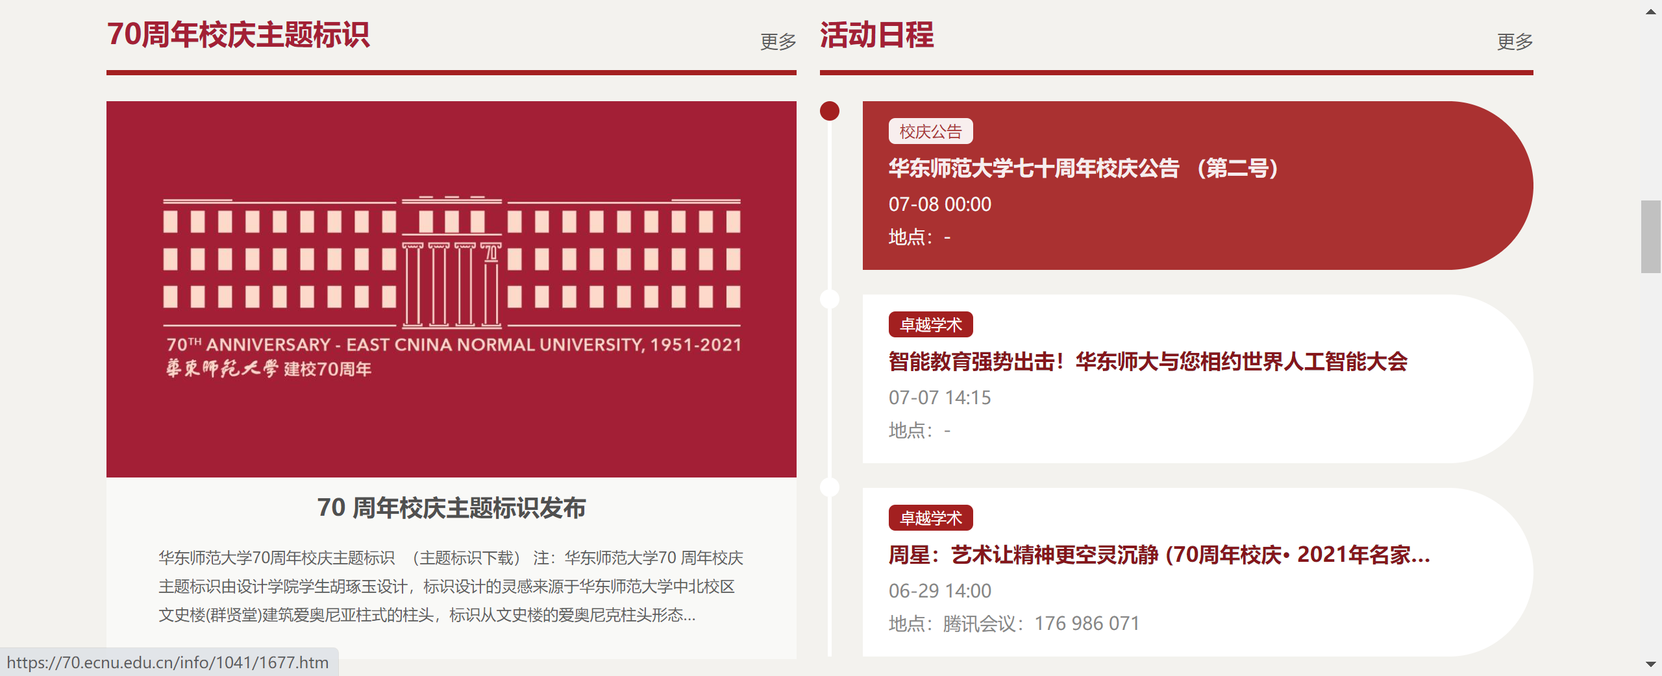
Task: Click the 校庆公告 tag badge
Action: pyautogui.click(x=930, y=132)
